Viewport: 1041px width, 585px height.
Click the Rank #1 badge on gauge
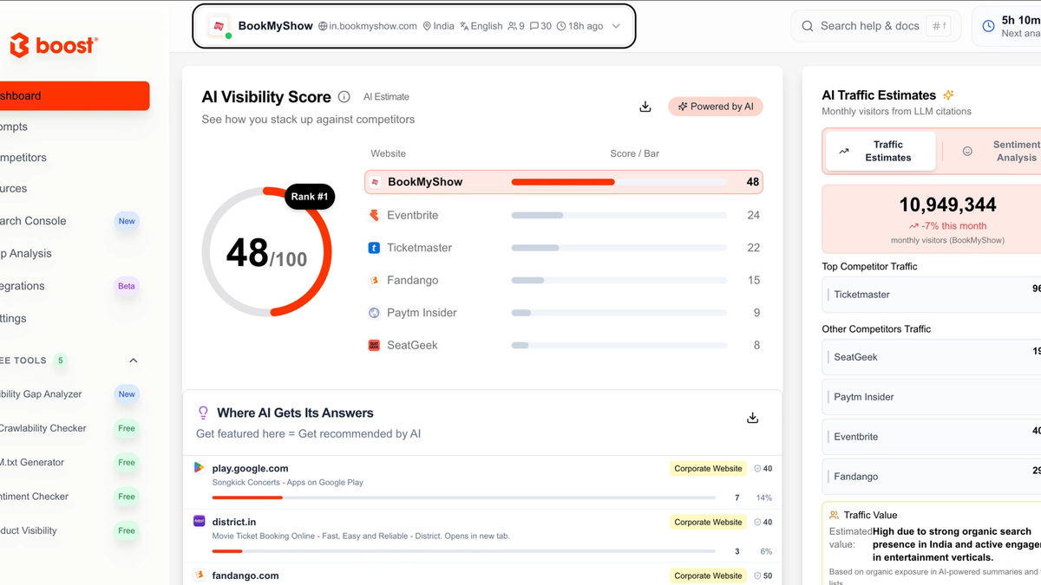[x=310, y=197]
